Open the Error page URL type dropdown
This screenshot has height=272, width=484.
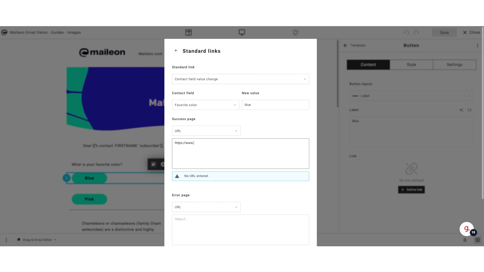[206, 207]
